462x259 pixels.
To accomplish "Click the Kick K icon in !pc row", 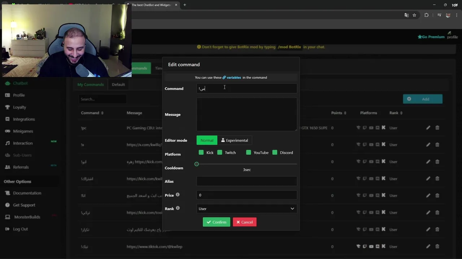I will pyautogui.click(x=383, y=128).
